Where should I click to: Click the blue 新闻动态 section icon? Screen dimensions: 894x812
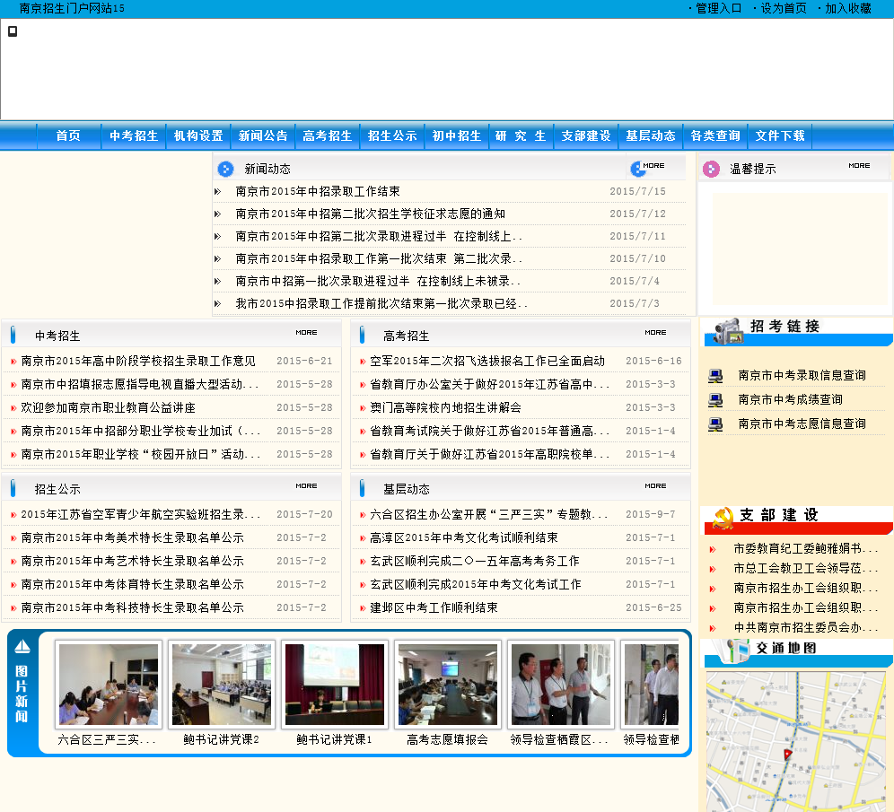tap(226, 169)
